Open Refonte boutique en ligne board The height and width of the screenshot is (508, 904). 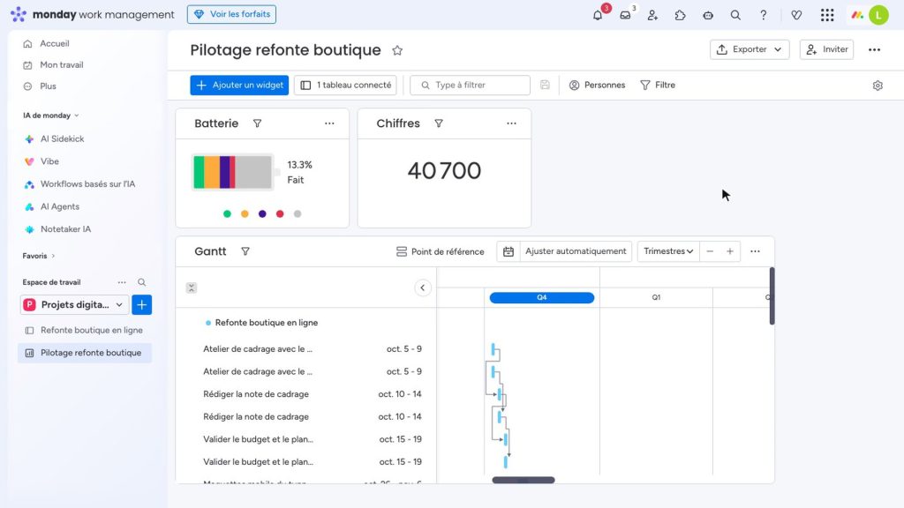[85, 330]
